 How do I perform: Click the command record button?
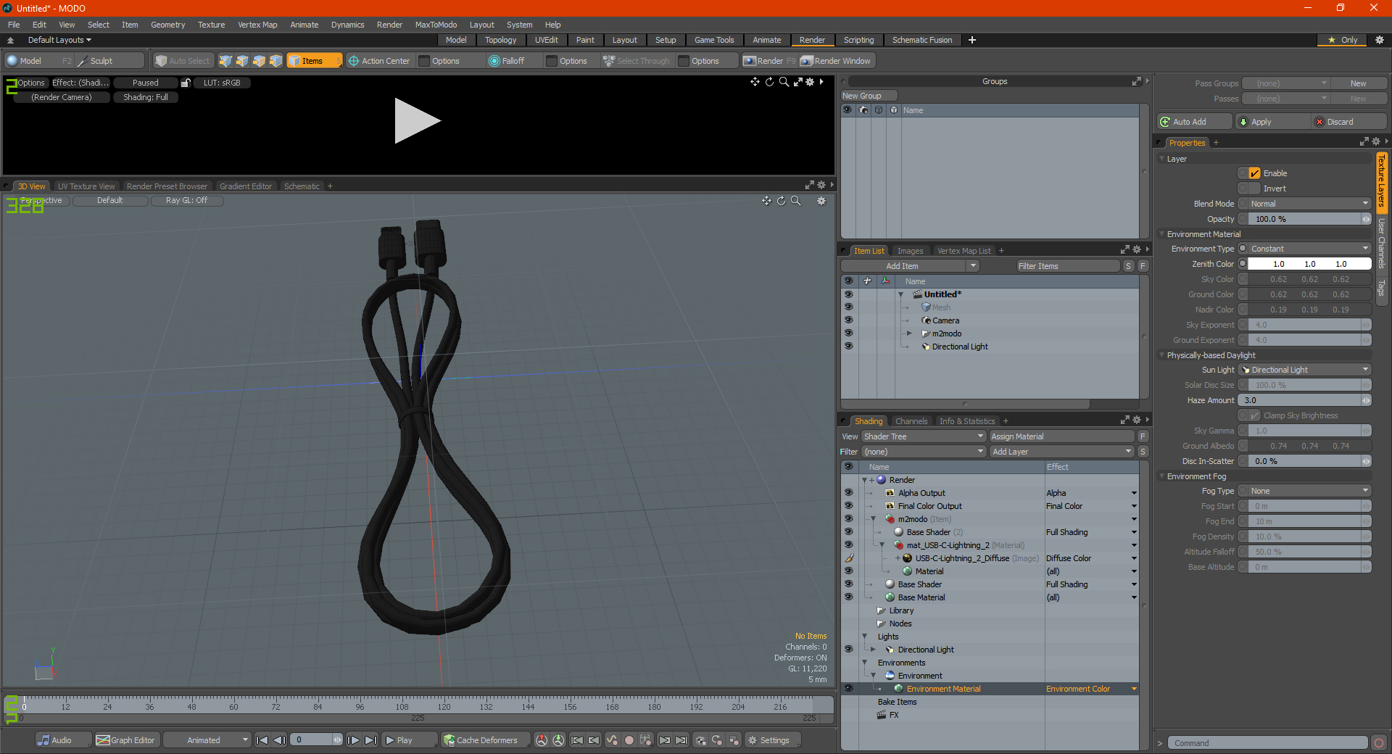(x=1379, y=743)
